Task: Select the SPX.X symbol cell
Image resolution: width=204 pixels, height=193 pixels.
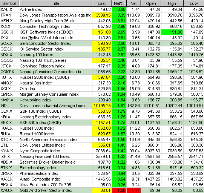Action: (x=9, y=123)
